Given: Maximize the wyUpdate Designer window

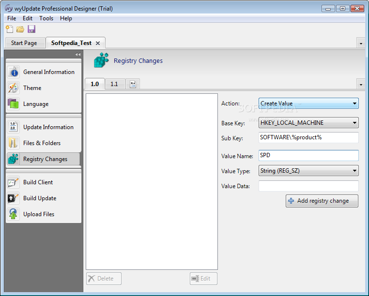Looking at the screenshot, I should [343, 9].
